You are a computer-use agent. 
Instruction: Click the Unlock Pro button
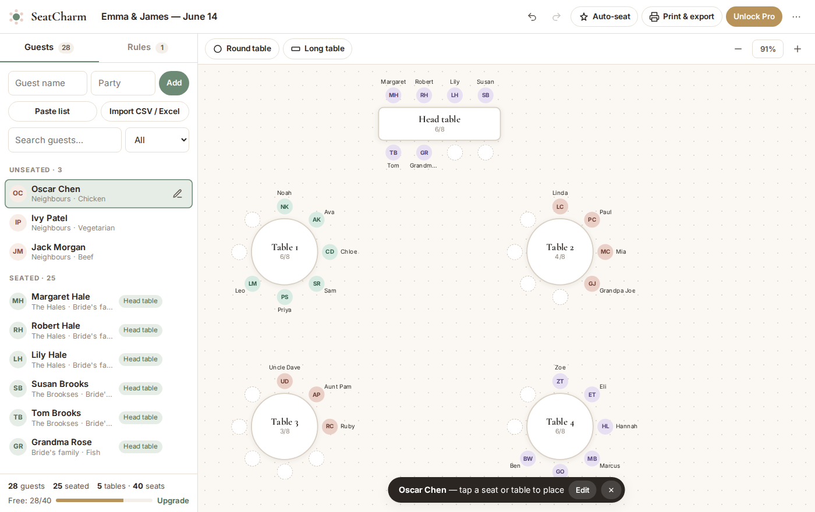[754, 17]
